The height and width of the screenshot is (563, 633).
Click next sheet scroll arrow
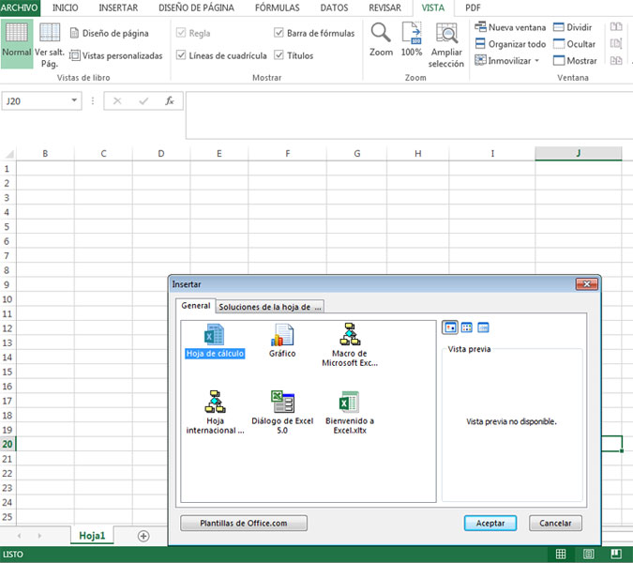pos(39,536)
